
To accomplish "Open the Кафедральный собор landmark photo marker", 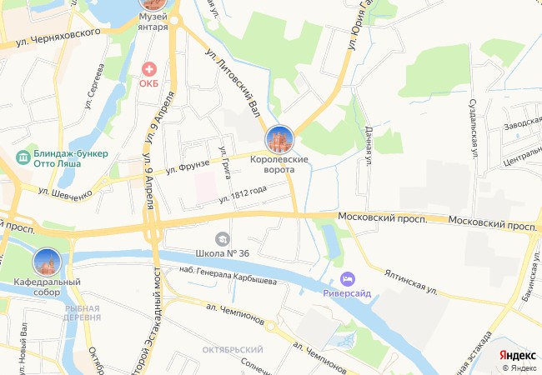I will (x=48, y=262).
